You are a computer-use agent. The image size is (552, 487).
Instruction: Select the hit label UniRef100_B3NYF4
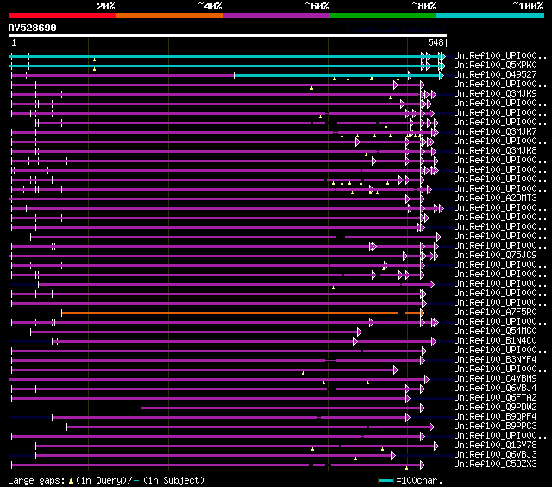pos(495,360)
